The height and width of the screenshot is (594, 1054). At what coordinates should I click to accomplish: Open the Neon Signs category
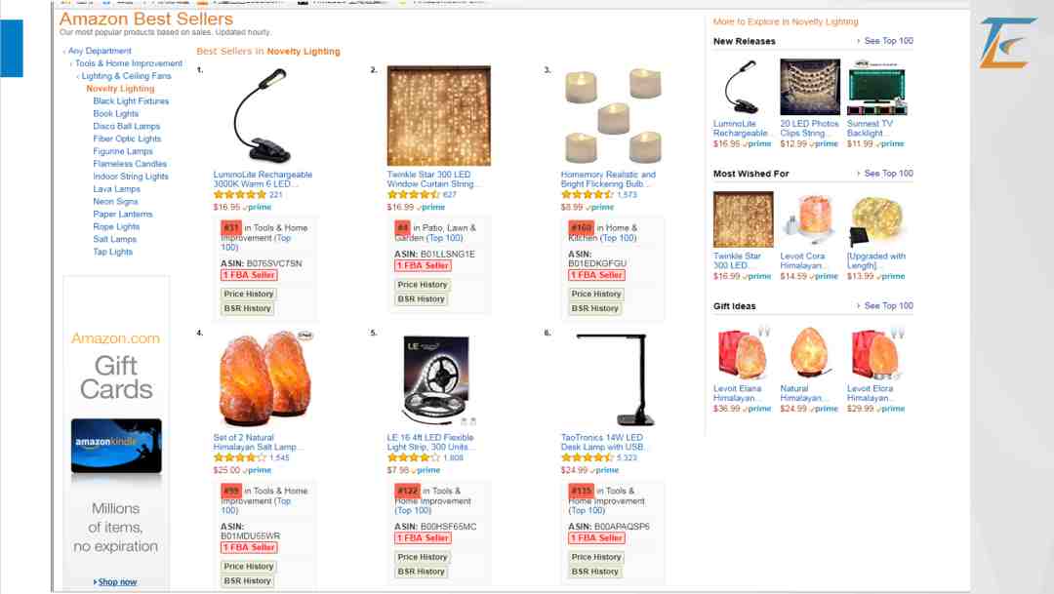point(115,202)
